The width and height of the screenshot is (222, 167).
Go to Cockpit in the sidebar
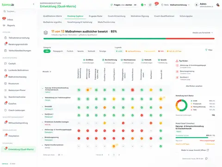pos(12,64)
